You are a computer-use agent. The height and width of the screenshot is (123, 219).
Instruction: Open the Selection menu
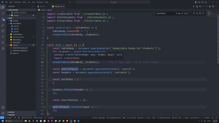click(x=17, y=2)
